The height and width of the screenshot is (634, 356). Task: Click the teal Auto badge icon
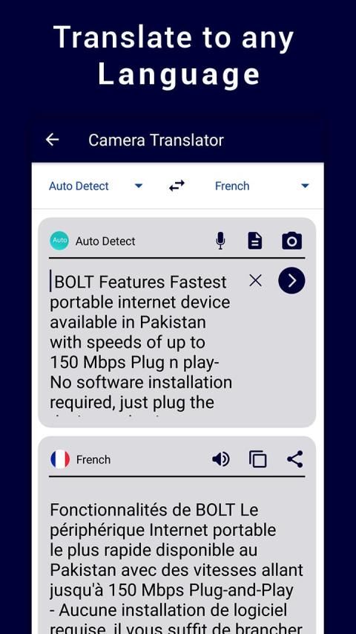pos(59,241)
